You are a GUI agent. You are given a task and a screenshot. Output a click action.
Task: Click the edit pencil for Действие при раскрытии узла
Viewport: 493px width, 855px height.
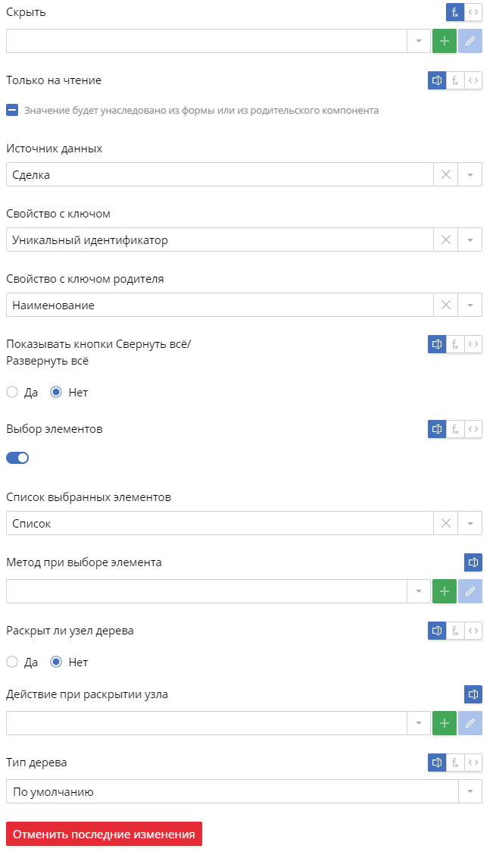(470, 723)
